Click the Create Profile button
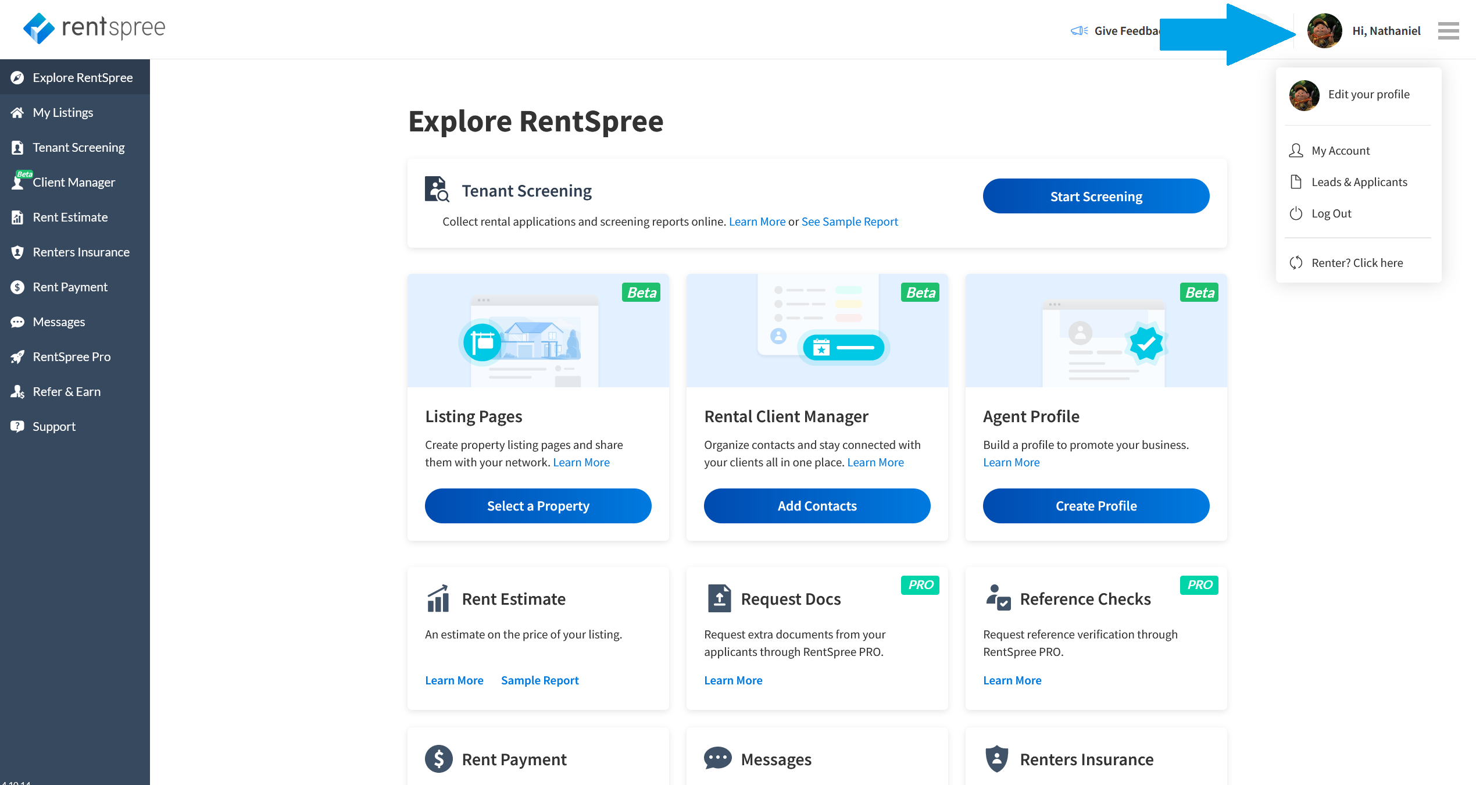 tap(1096, 506)
